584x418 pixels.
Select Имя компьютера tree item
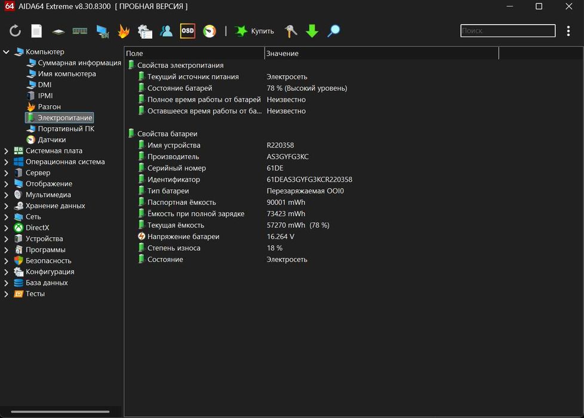(x=67, y=74)
